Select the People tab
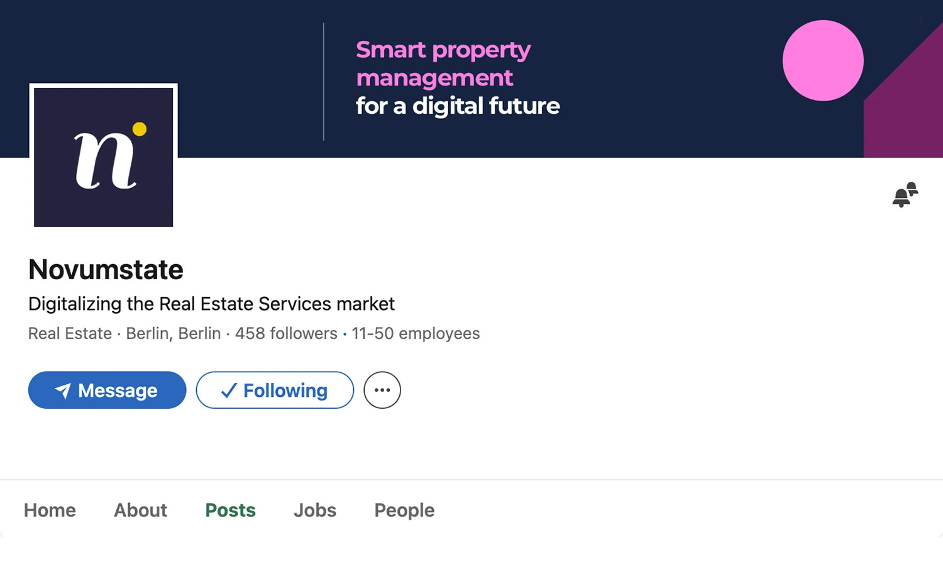Image resolution: width=943 pixels, height=566 pixels. point(404,510)
